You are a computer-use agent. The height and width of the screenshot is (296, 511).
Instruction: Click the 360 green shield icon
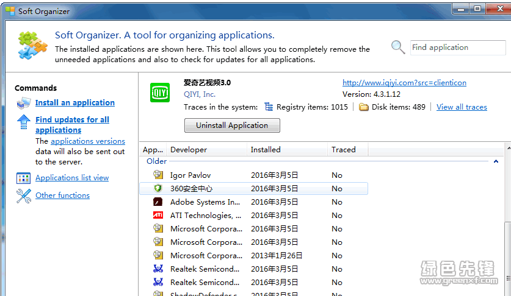click(158, 188)
